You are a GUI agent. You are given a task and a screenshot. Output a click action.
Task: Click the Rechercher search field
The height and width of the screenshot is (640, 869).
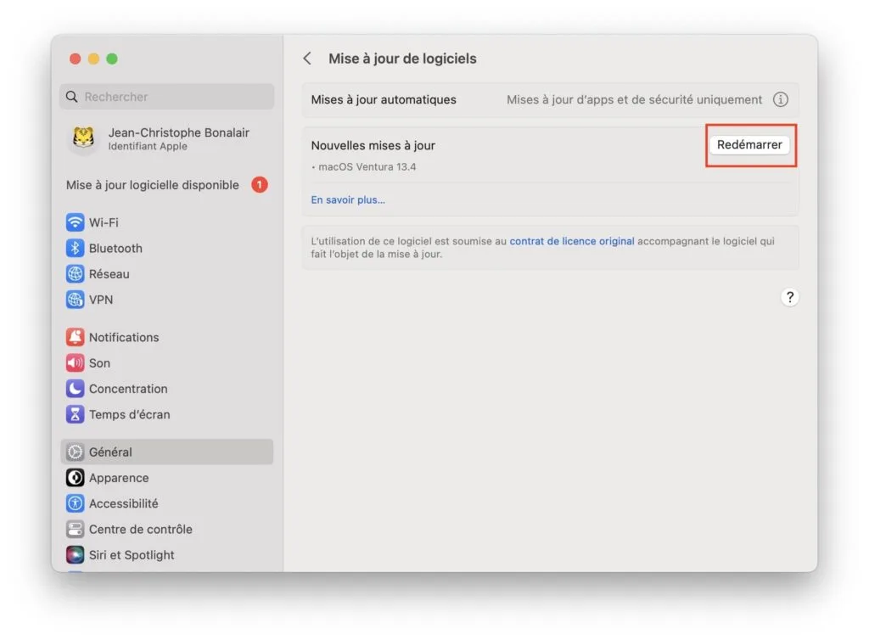(165, 96)
